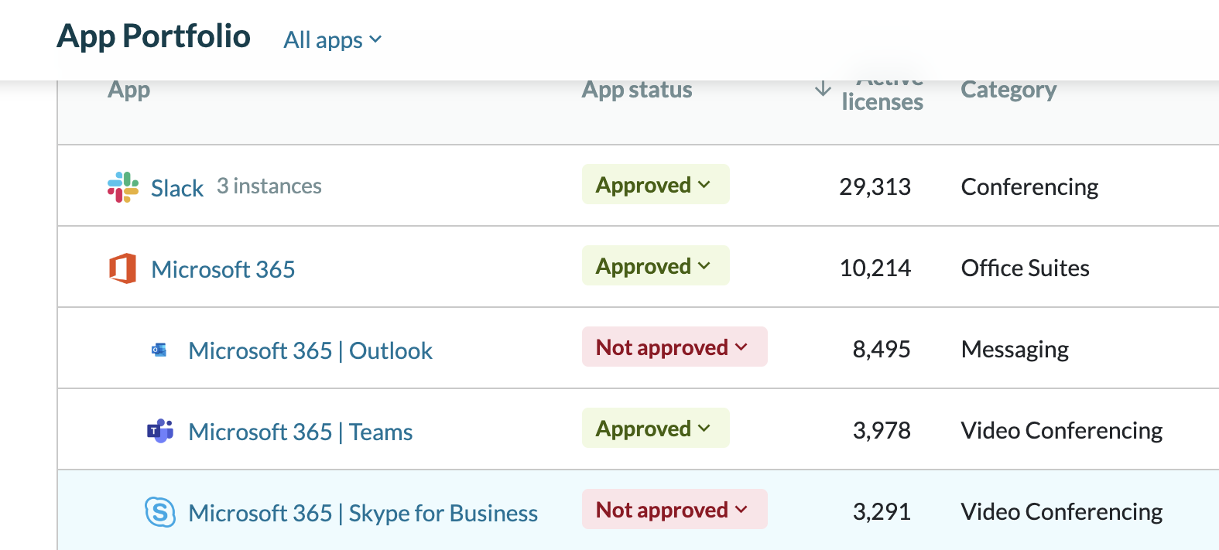Open the All apps filter dropdown
This screenshot has width=1219, height=550.
click(332, 39)
